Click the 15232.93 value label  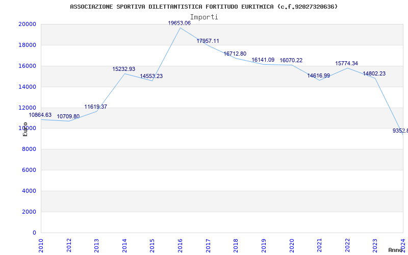(x=124, y=69)
